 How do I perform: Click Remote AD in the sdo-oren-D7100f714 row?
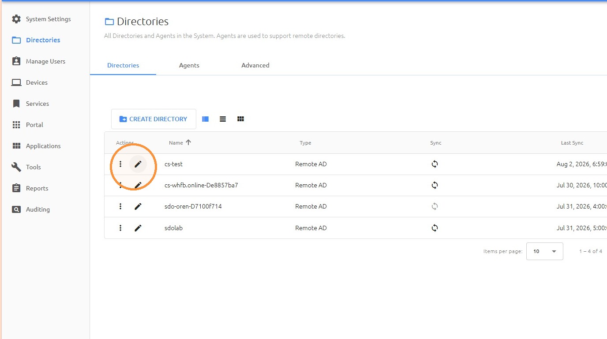click(311, 206)
